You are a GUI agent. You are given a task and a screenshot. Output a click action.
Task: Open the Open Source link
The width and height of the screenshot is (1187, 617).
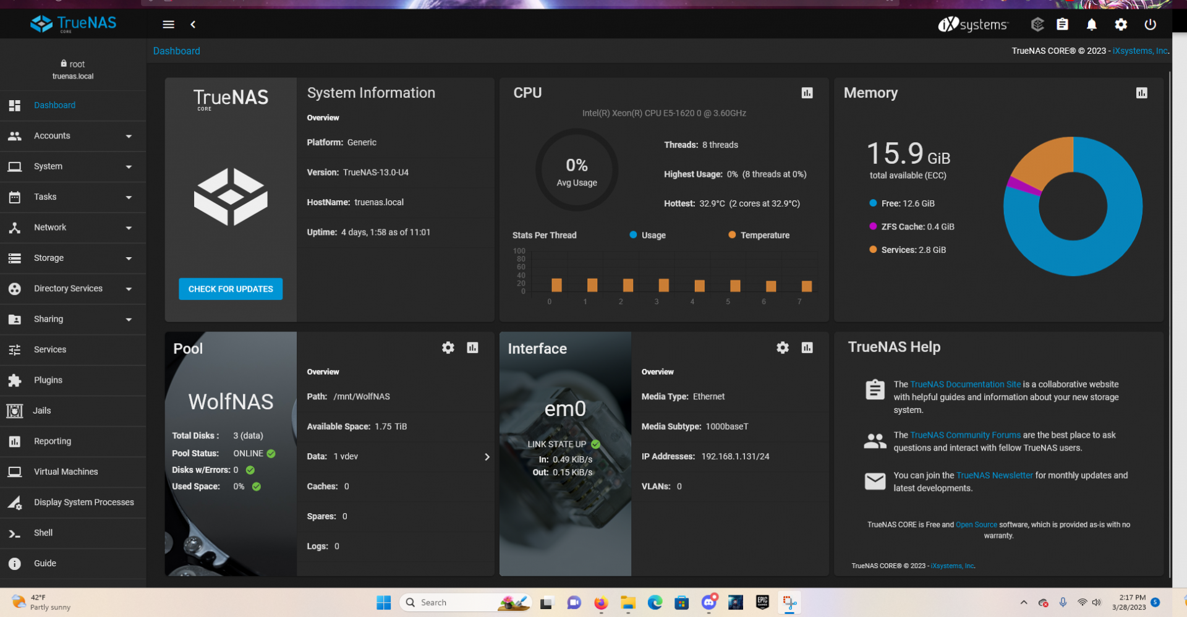point(976,525)
